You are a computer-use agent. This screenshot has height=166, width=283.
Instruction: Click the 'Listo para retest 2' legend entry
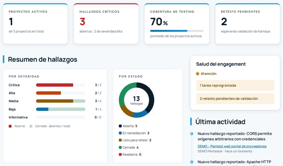click(135, 140)
